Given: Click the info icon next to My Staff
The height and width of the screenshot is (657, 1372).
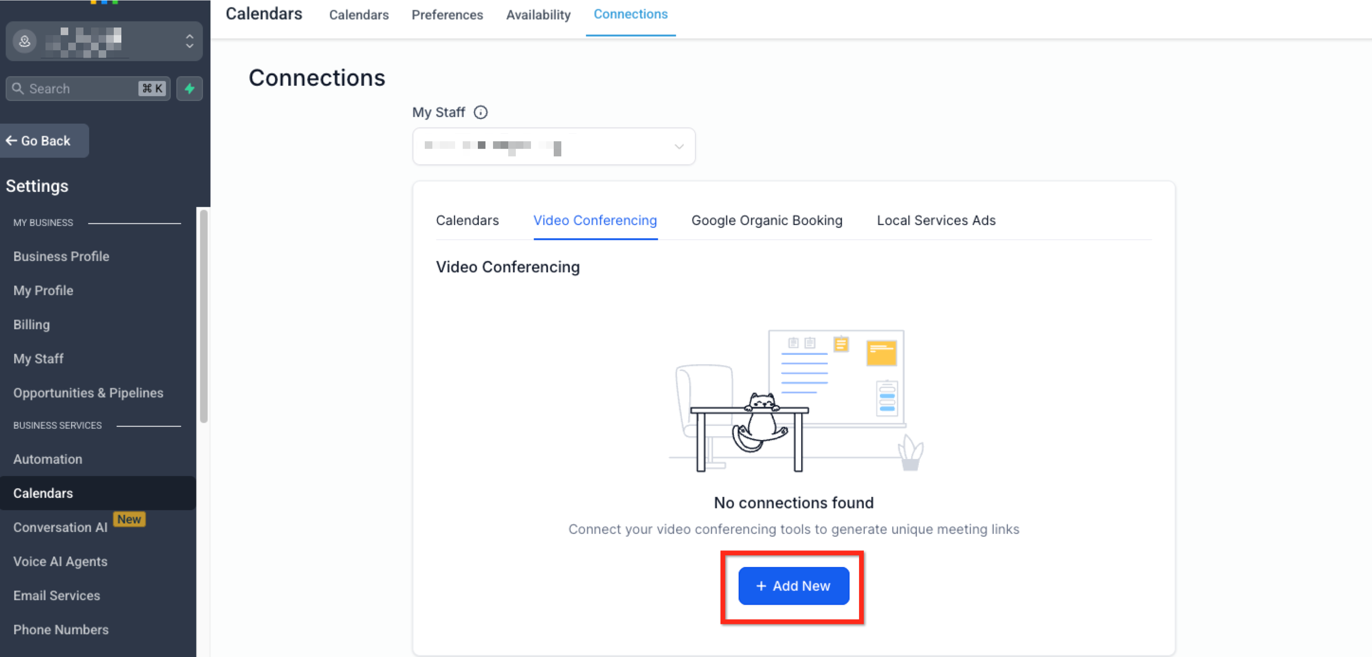Looking at the screenshot, I should pyautogui.click(x=480, y=112).
